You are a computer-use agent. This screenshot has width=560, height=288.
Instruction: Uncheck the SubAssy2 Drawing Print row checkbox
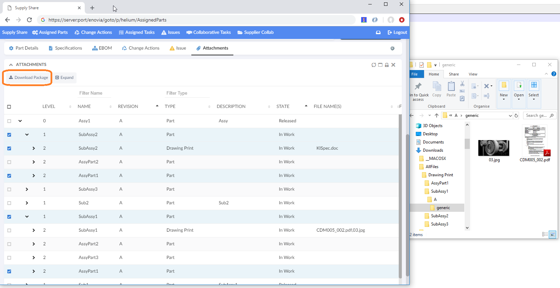click(x=9, y=148)
